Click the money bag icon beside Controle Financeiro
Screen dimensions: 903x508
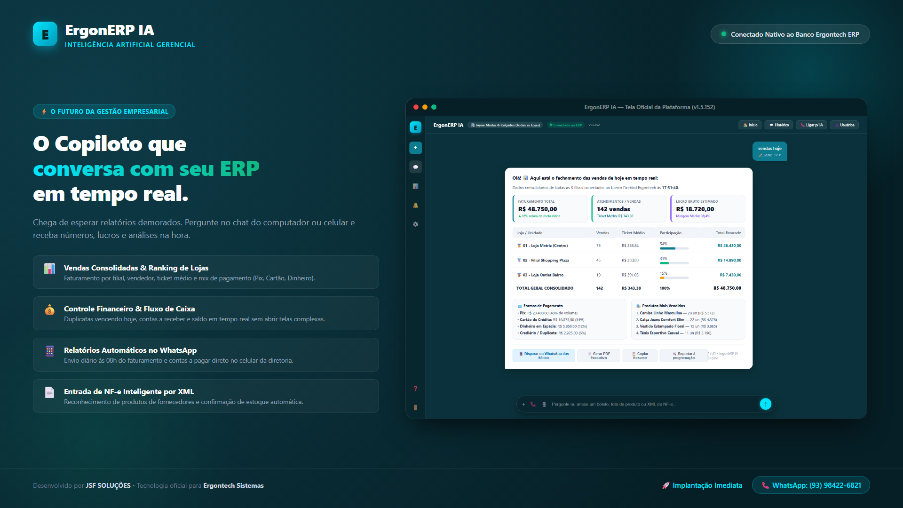pos(49,310)
